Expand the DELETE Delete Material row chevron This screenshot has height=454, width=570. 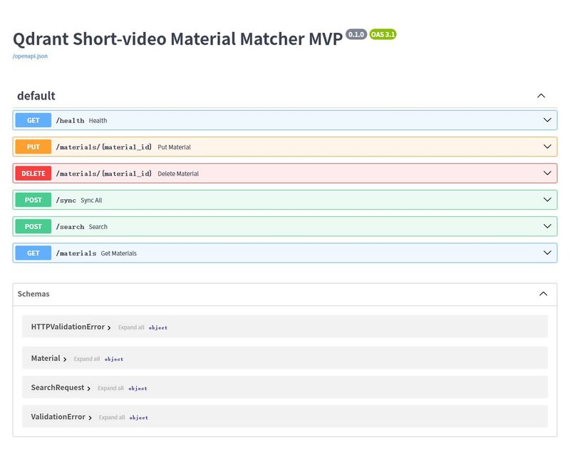[547, 173]
